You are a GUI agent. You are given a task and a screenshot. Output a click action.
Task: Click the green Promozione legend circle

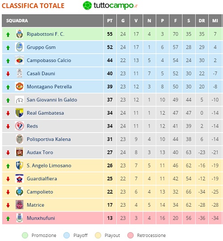point(25,235)
